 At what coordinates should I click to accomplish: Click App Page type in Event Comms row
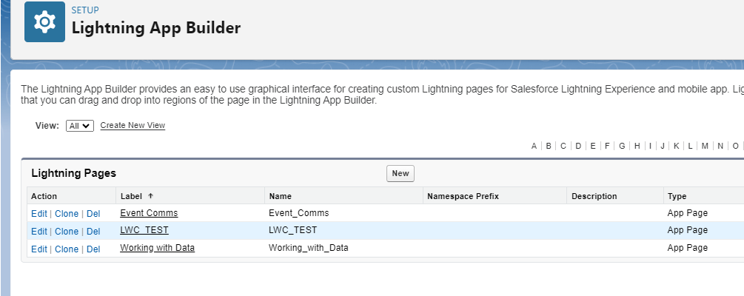(688, 213)
